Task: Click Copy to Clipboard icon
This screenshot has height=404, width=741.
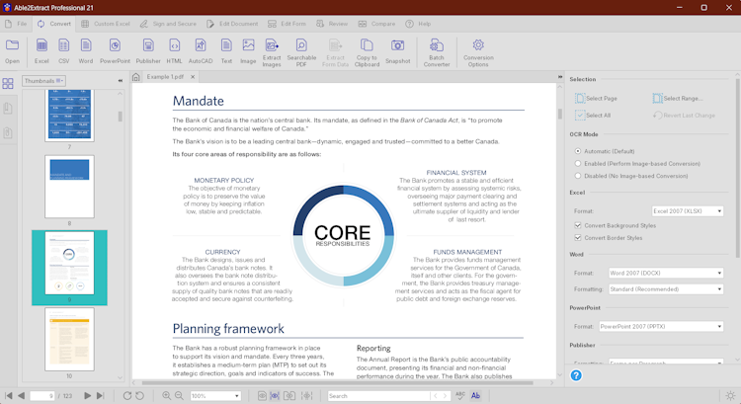Action: 367,45
